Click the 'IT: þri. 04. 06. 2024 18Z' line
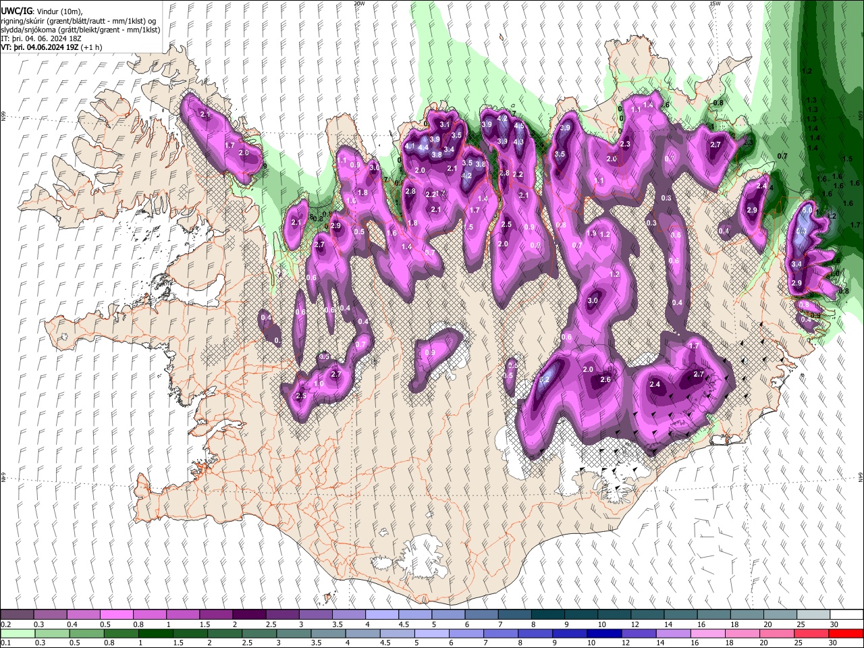 41,38
